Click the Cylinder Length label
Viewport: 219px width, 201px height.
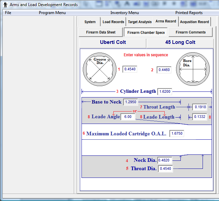click(x=138, y=91)
